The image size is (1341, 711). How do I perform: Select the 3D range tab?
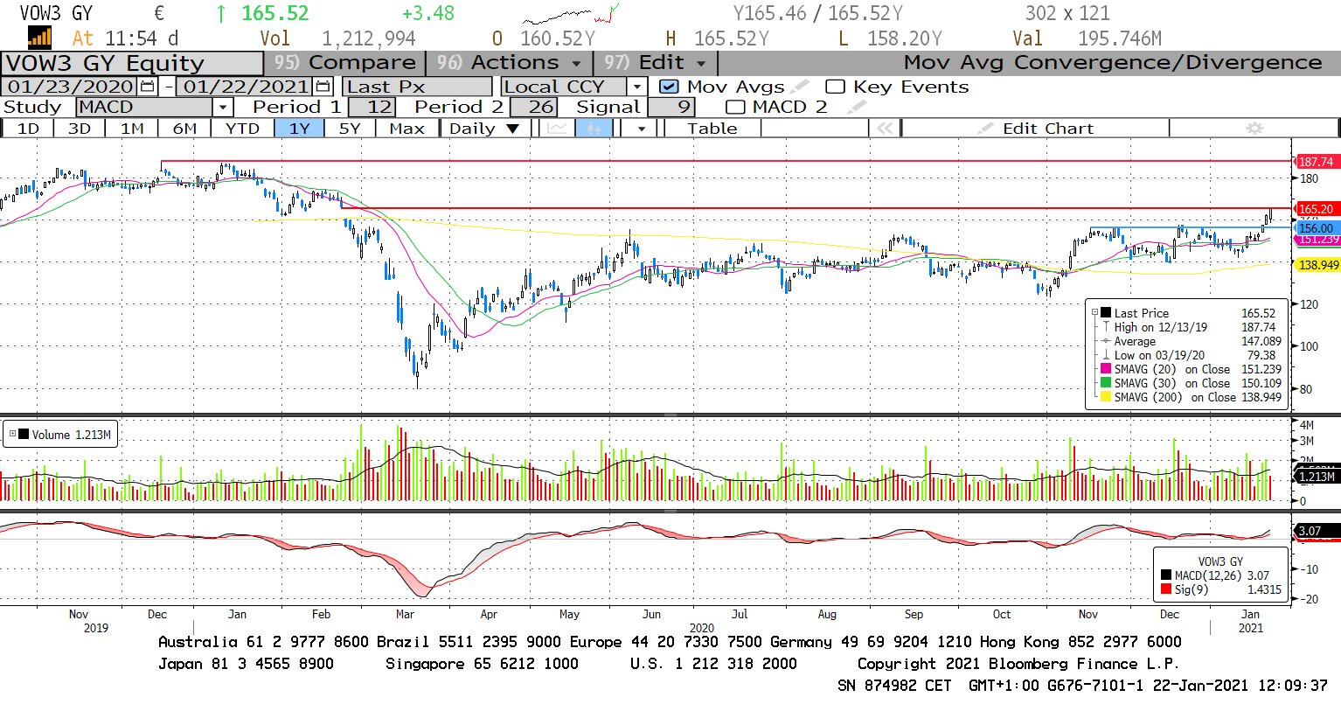click(x=80, y=129)
